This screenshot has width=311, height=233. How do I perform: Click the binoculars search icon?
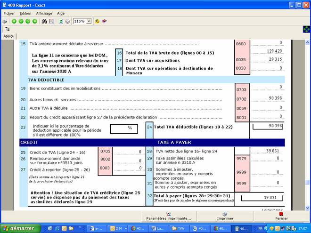44,21
